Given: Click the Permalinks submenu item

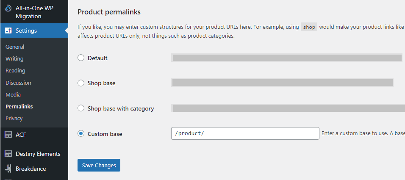Looking at the screenshot, I should click(19, 106).
